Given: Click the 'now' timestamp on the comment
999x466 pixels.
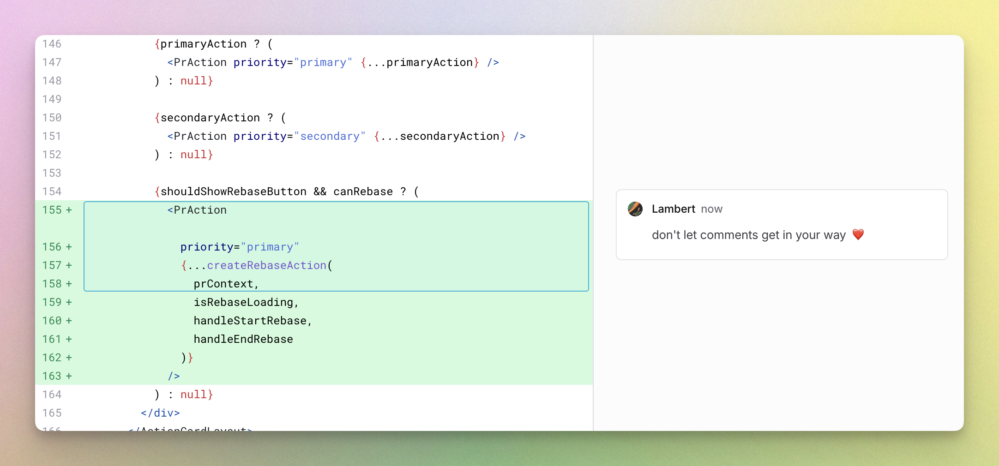Looking at the screenshot, I should pyautogui.click(x=712, y=209).
